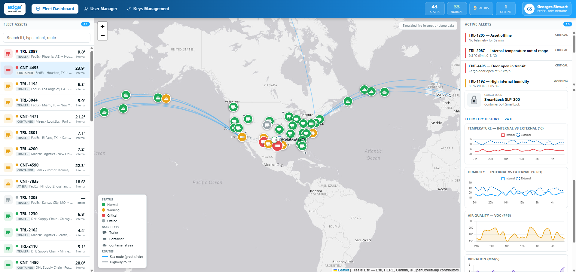
Task: Open the Keys Management tab
Action: tap(148, 9)
